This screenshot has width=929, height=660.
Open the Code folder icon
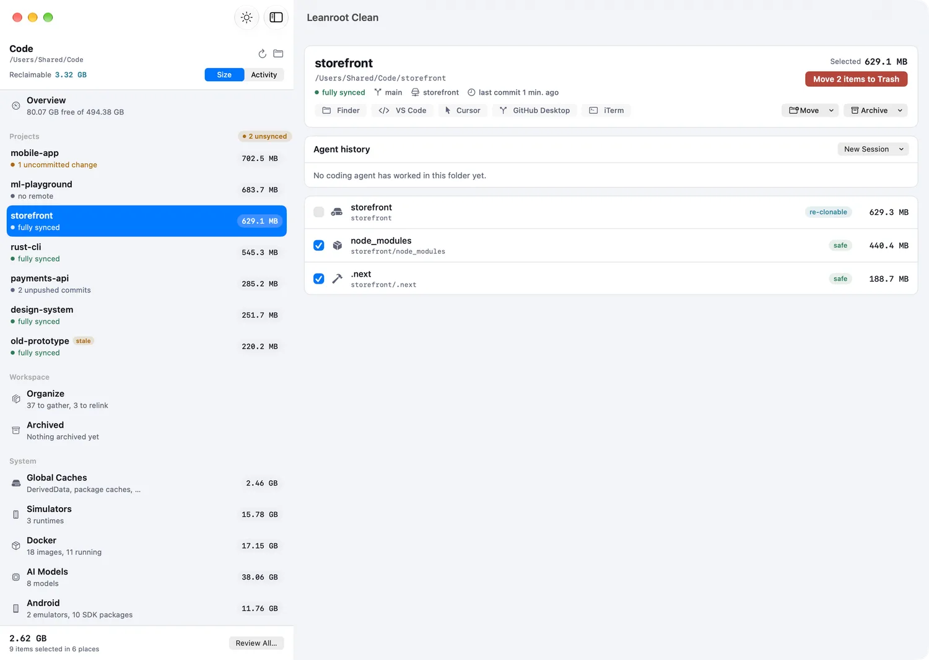[x=278, y=54]
